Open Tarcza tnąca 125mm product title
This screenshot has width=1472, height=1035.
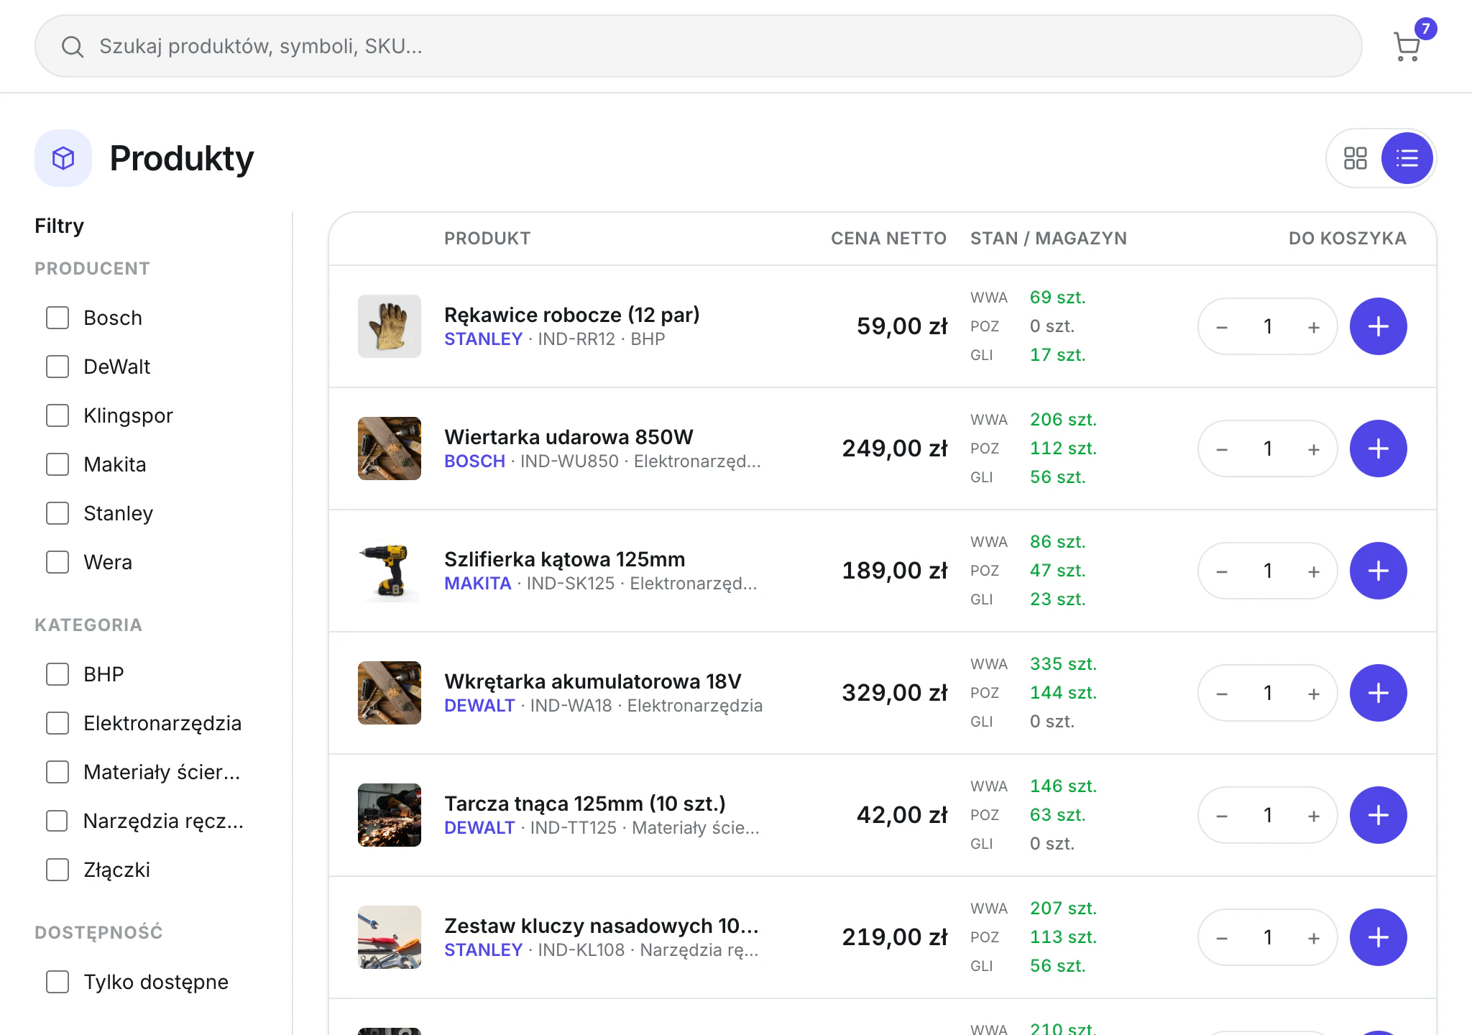coord(584,803)
